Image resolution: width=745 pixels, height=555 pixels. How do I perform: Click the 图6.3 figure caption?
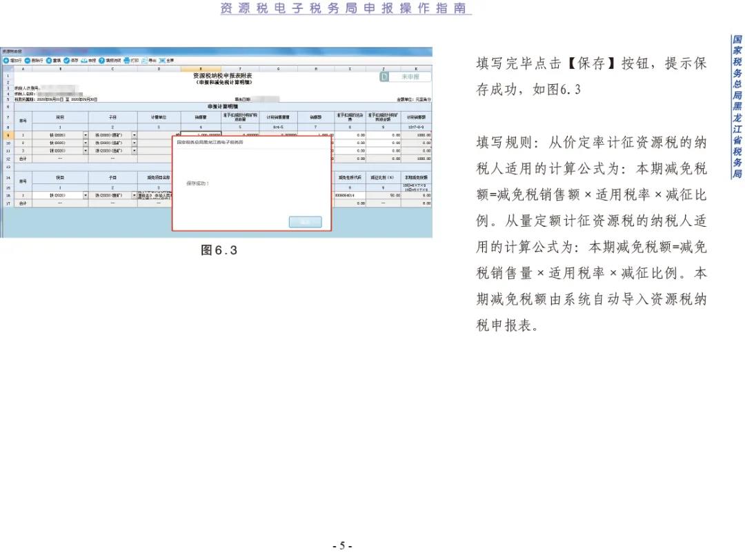pyautogui.click(x=219, y=250)
